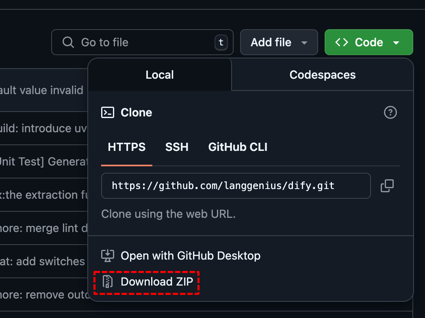
Task: Switch to the Codespaces tab
Action: (x=323, y=75)
